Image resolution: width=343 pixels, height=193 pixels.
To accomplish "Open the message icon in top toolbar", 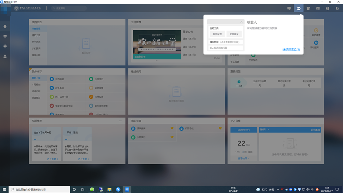I will [289, 8].
